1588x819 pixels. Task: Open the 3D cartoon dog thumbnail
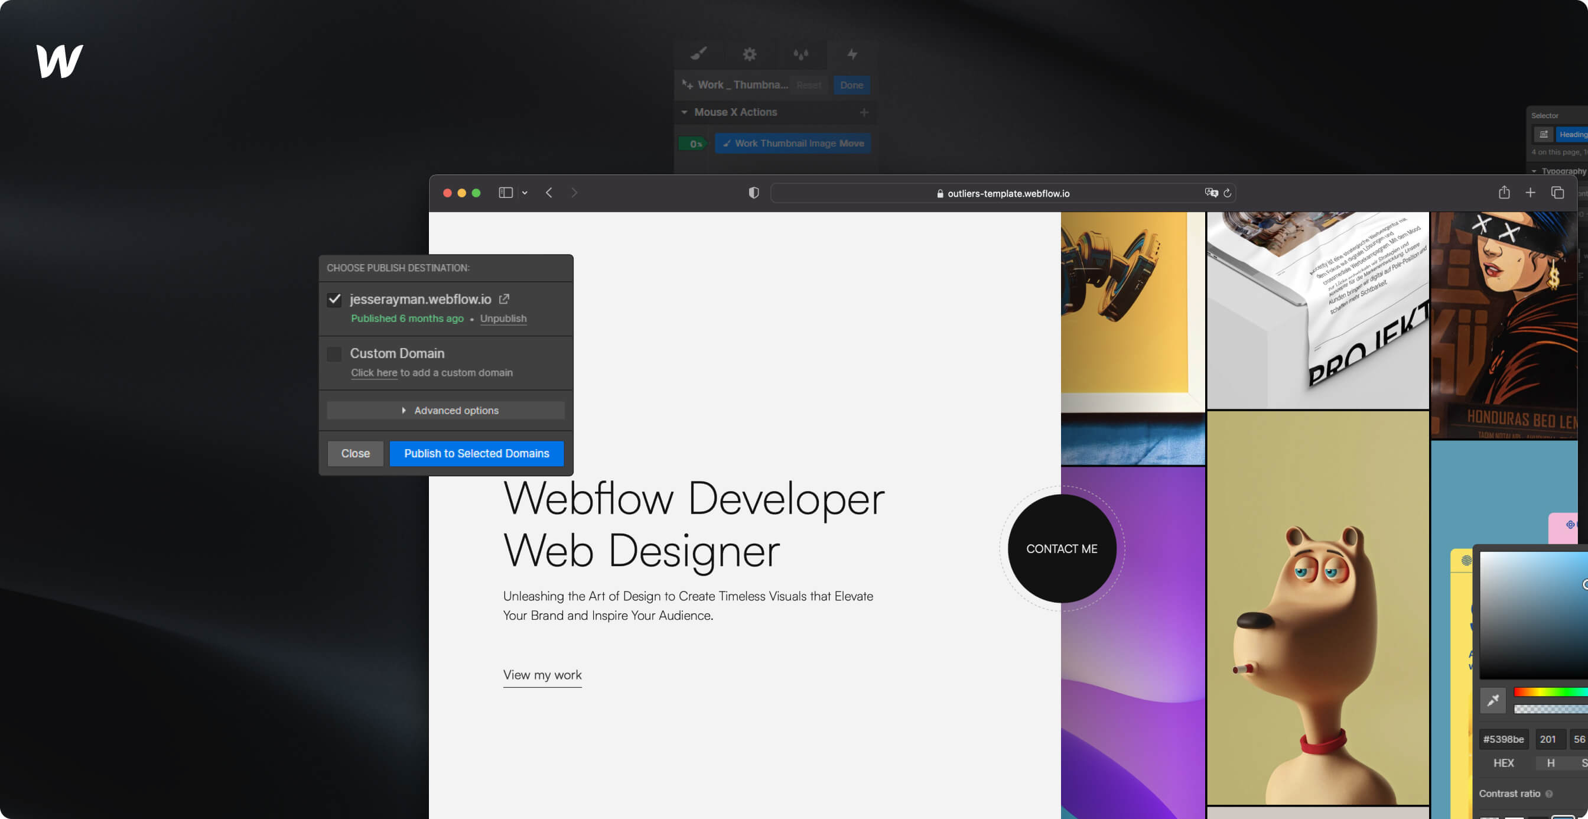tap(1317, 607)
